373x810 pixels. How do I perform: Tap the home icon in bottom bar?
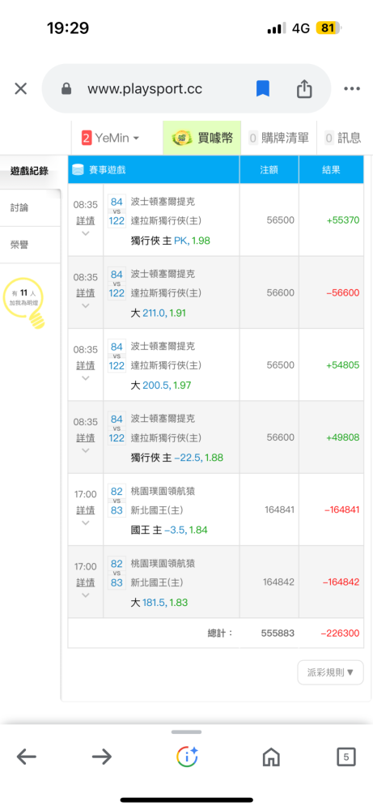[x=271, y=757]
